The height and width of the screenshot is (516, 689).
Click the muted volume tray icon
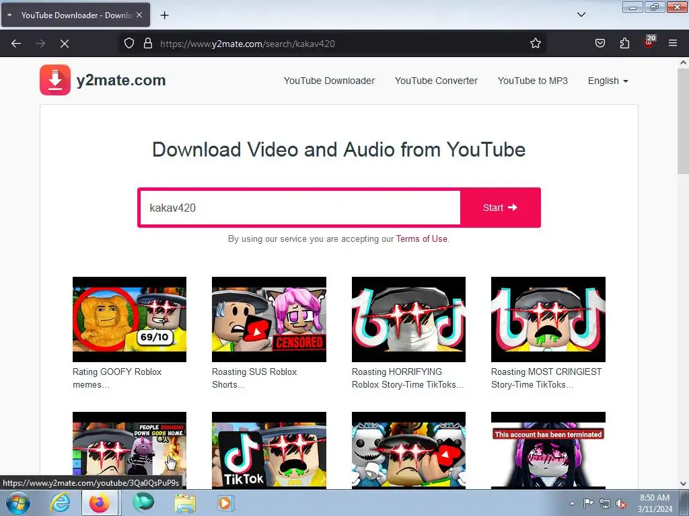click(x=621, y=504)
